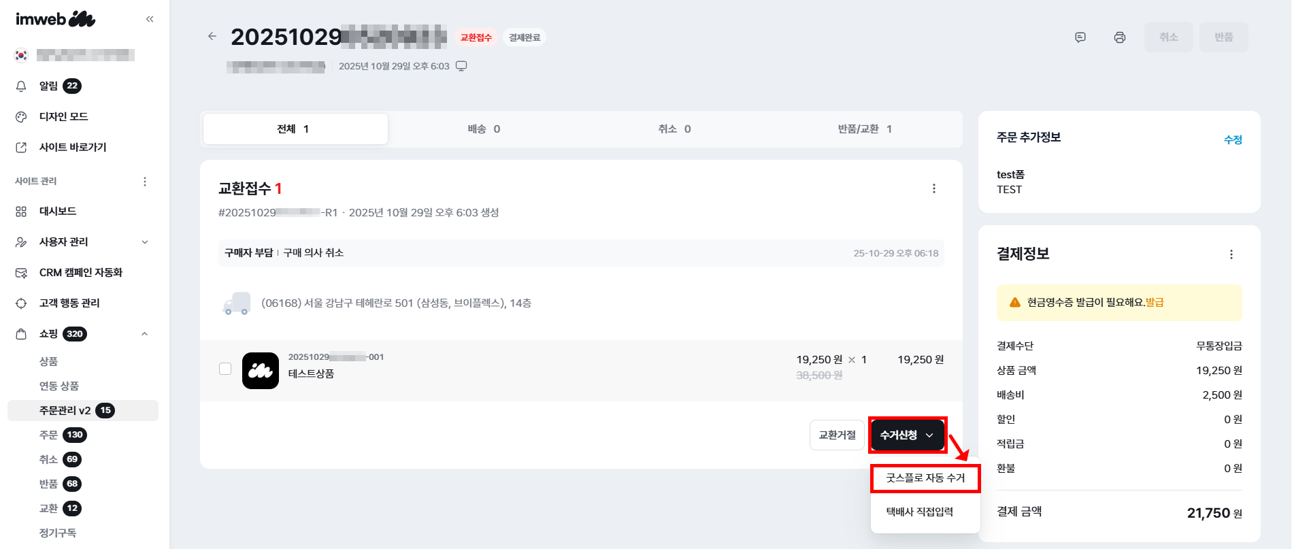Open CRM 캠페인 자동화 menu

pyautogui.click(x=81, y=273)
